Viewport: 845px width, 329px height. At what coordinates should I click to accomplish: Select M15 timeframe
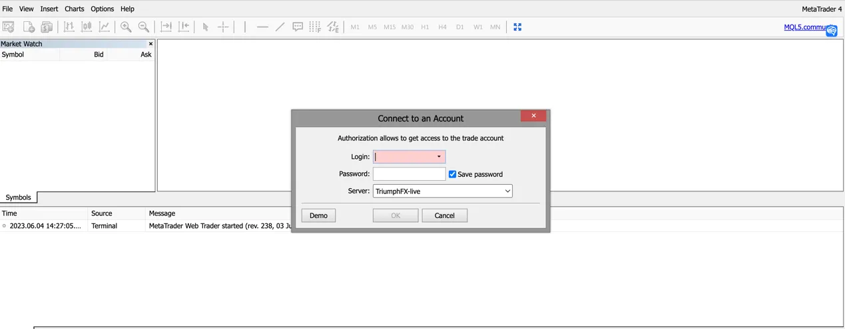click(390, 27)
